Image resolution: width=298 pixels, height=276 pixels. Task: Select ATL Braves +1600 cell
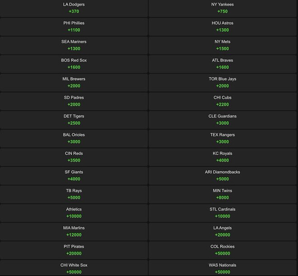click(223, 64)
